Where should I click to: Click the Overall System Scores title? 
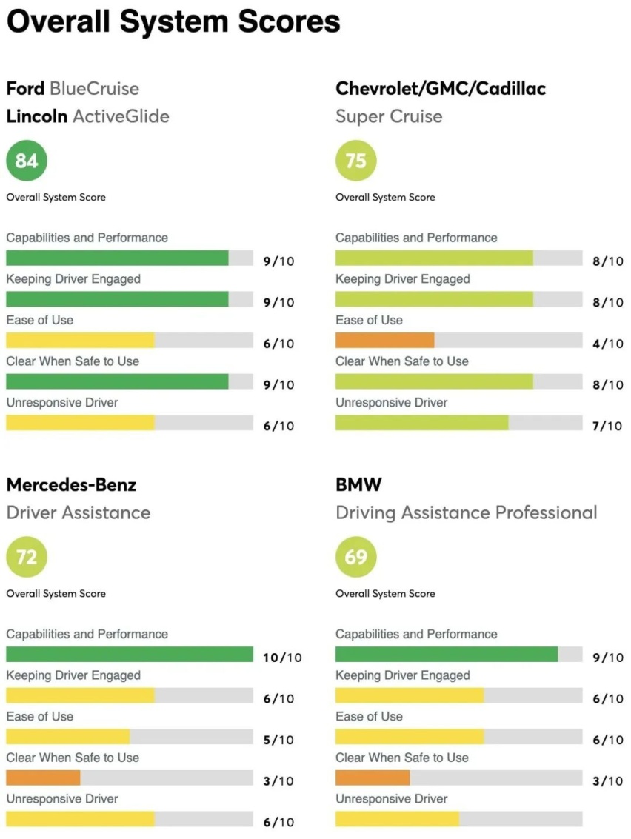click(x=173, y=22)
